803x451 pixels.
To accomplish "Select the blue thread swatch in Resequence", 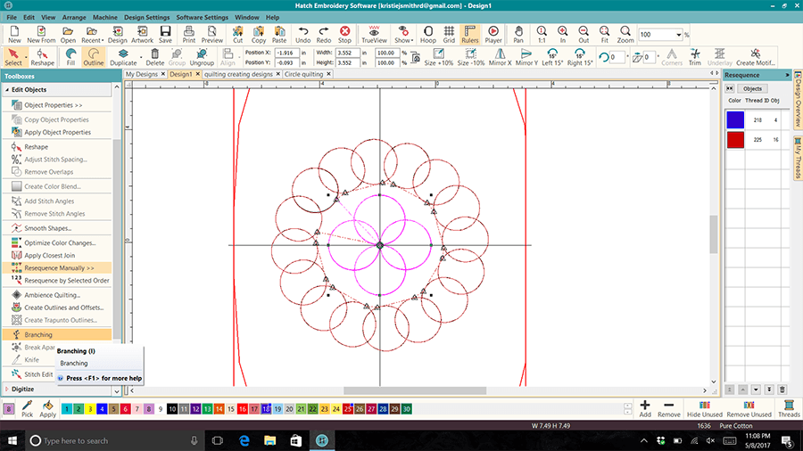I will (x=735, y=119).
